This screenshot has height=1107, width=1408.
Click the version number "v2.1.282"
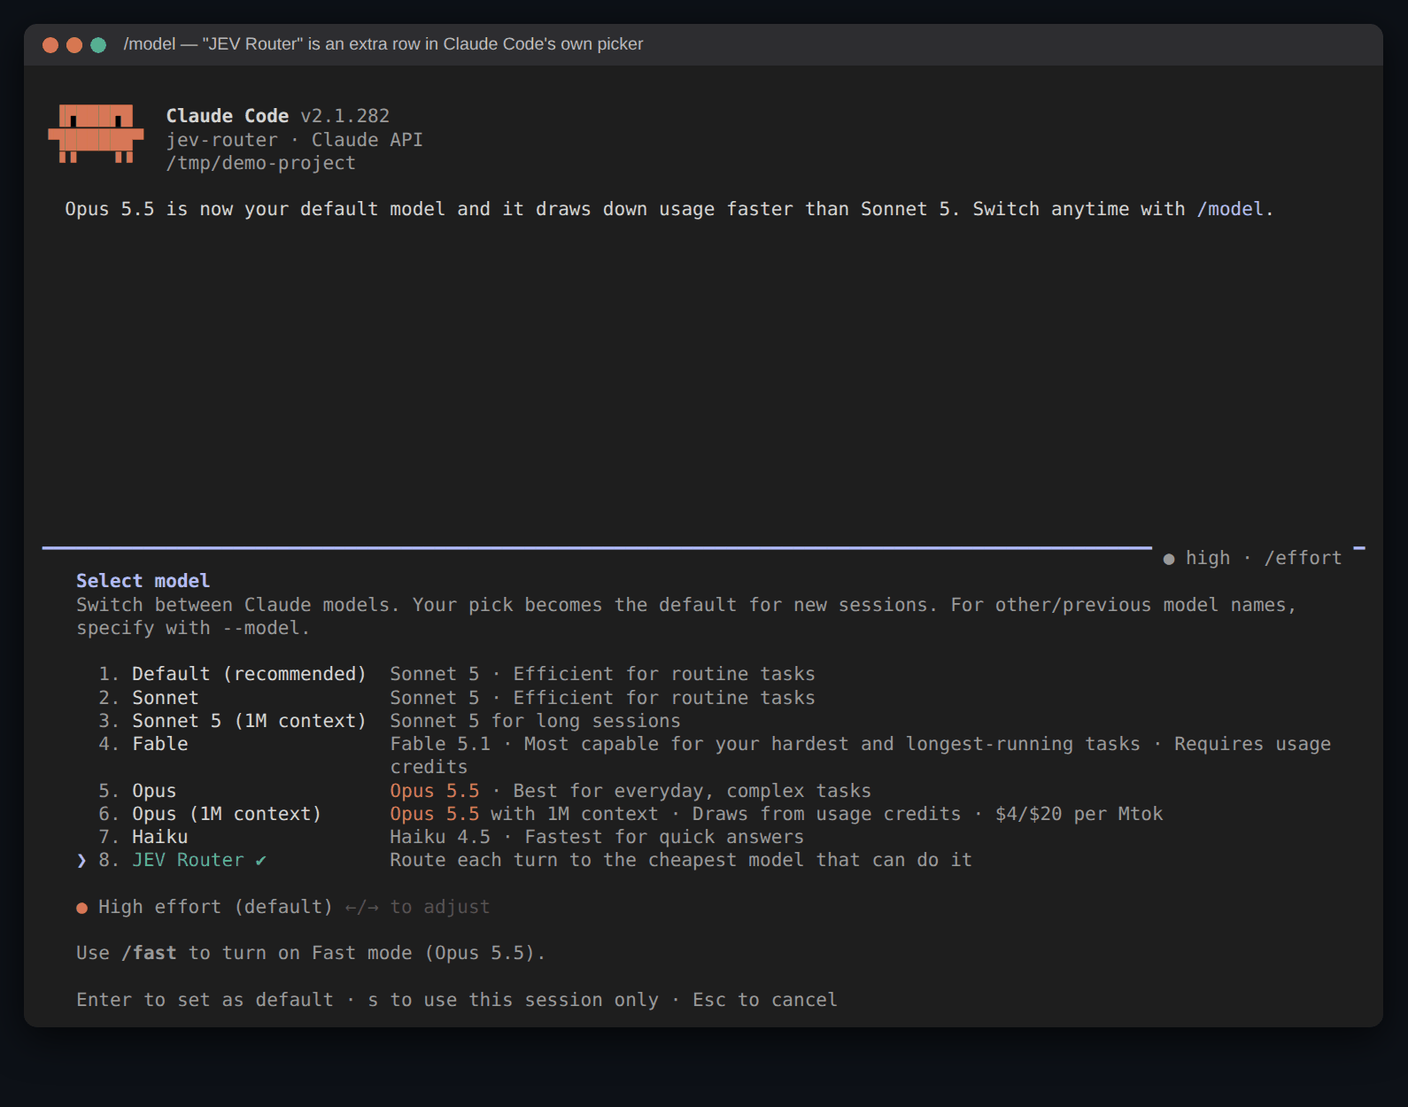click(345, 116)
